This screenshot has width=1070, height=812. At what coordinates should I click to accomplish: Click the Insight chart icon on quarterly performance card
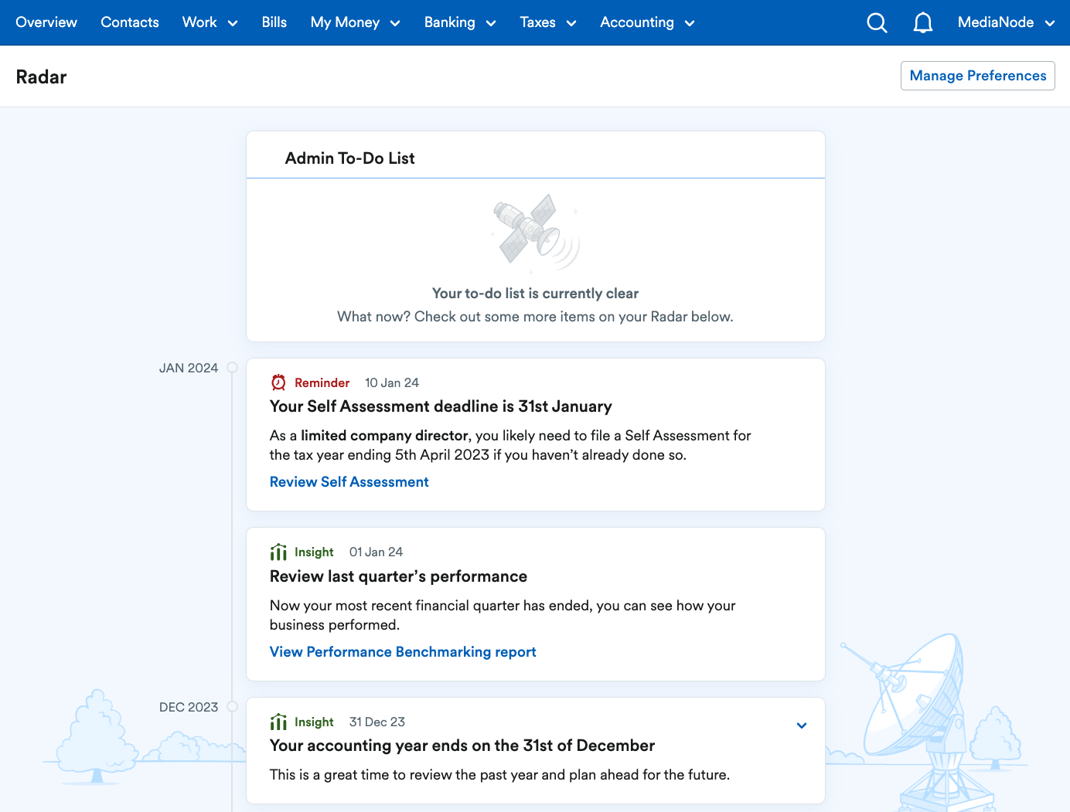pyautogui.click(x=278, y=552)
